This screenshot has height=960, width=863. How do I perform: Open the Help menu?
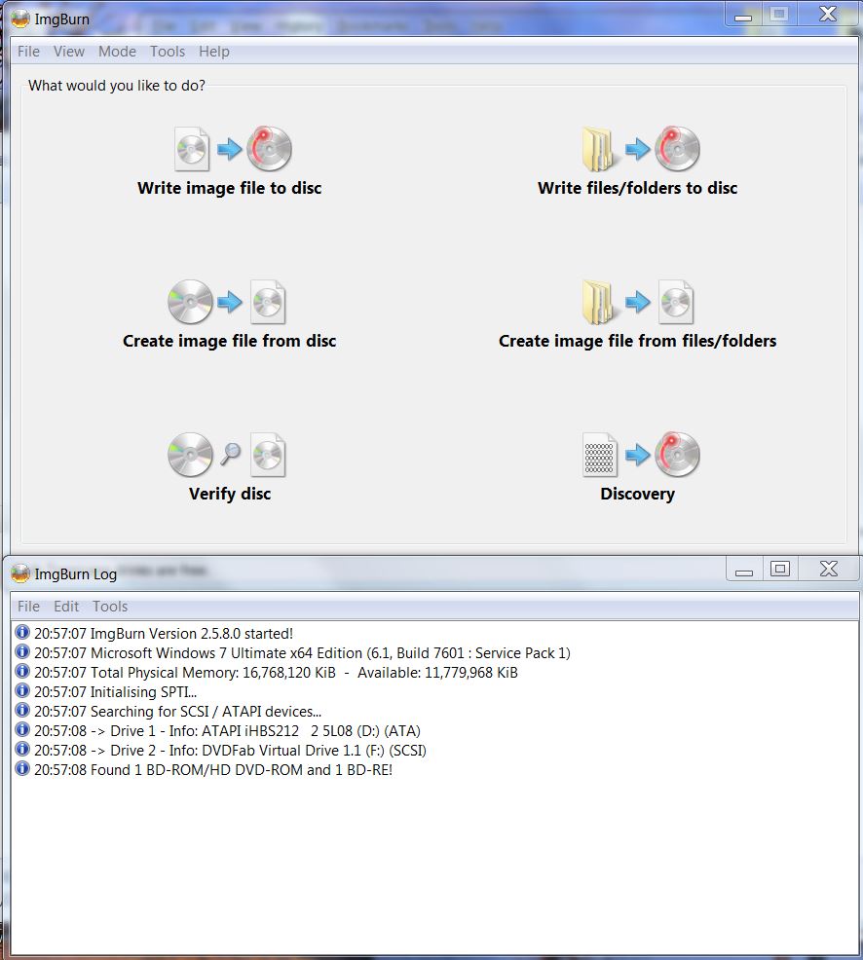coord(213,52)
